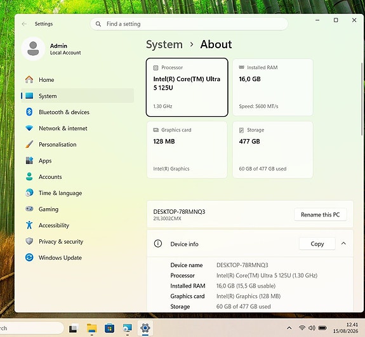Select Accounts in the sidebar
The width and height of the screenshot is (365, 337).
coord(77,176)
